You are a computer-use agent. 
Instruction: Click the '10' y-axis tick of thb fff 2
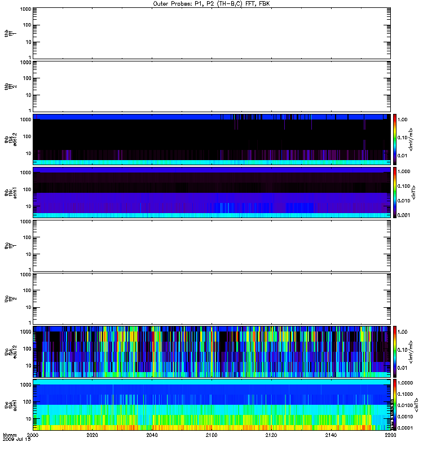(29, 95)
